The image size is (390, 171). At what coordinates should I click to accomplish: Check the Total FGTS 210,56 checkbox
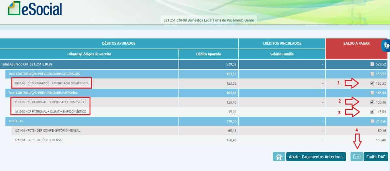pos(372,121)
